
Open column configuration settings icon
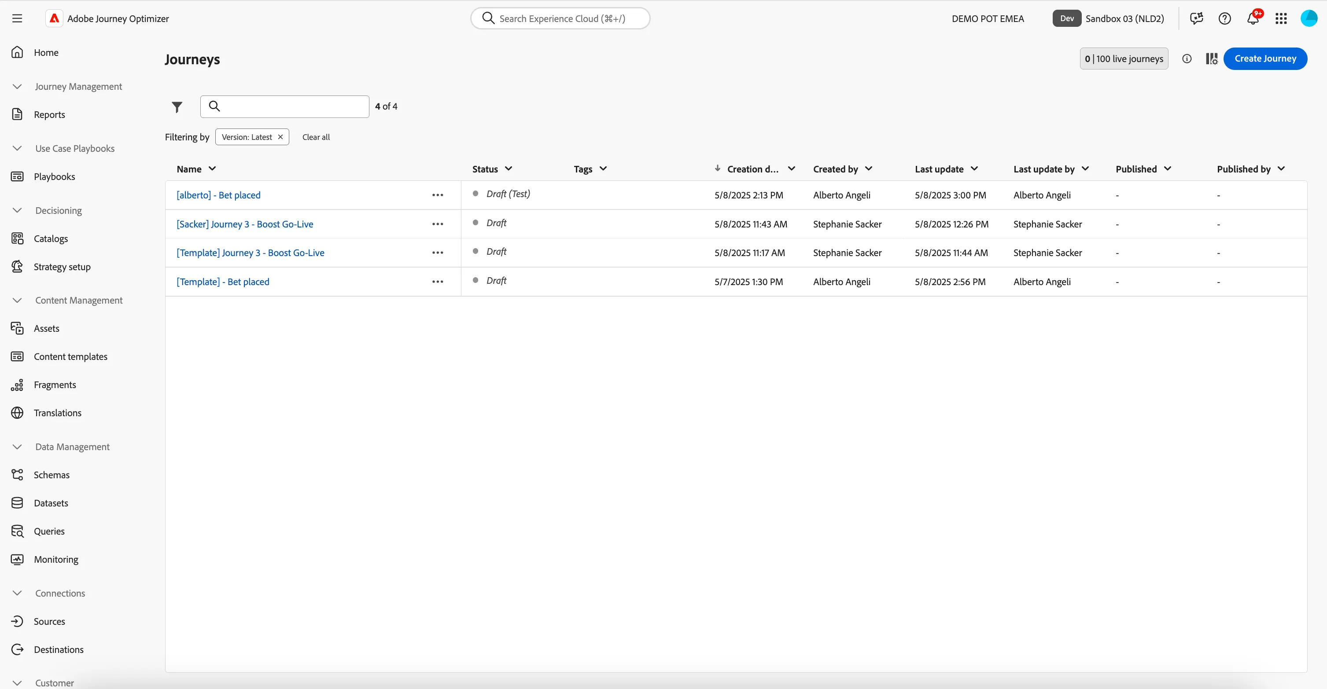[1212, 59]
